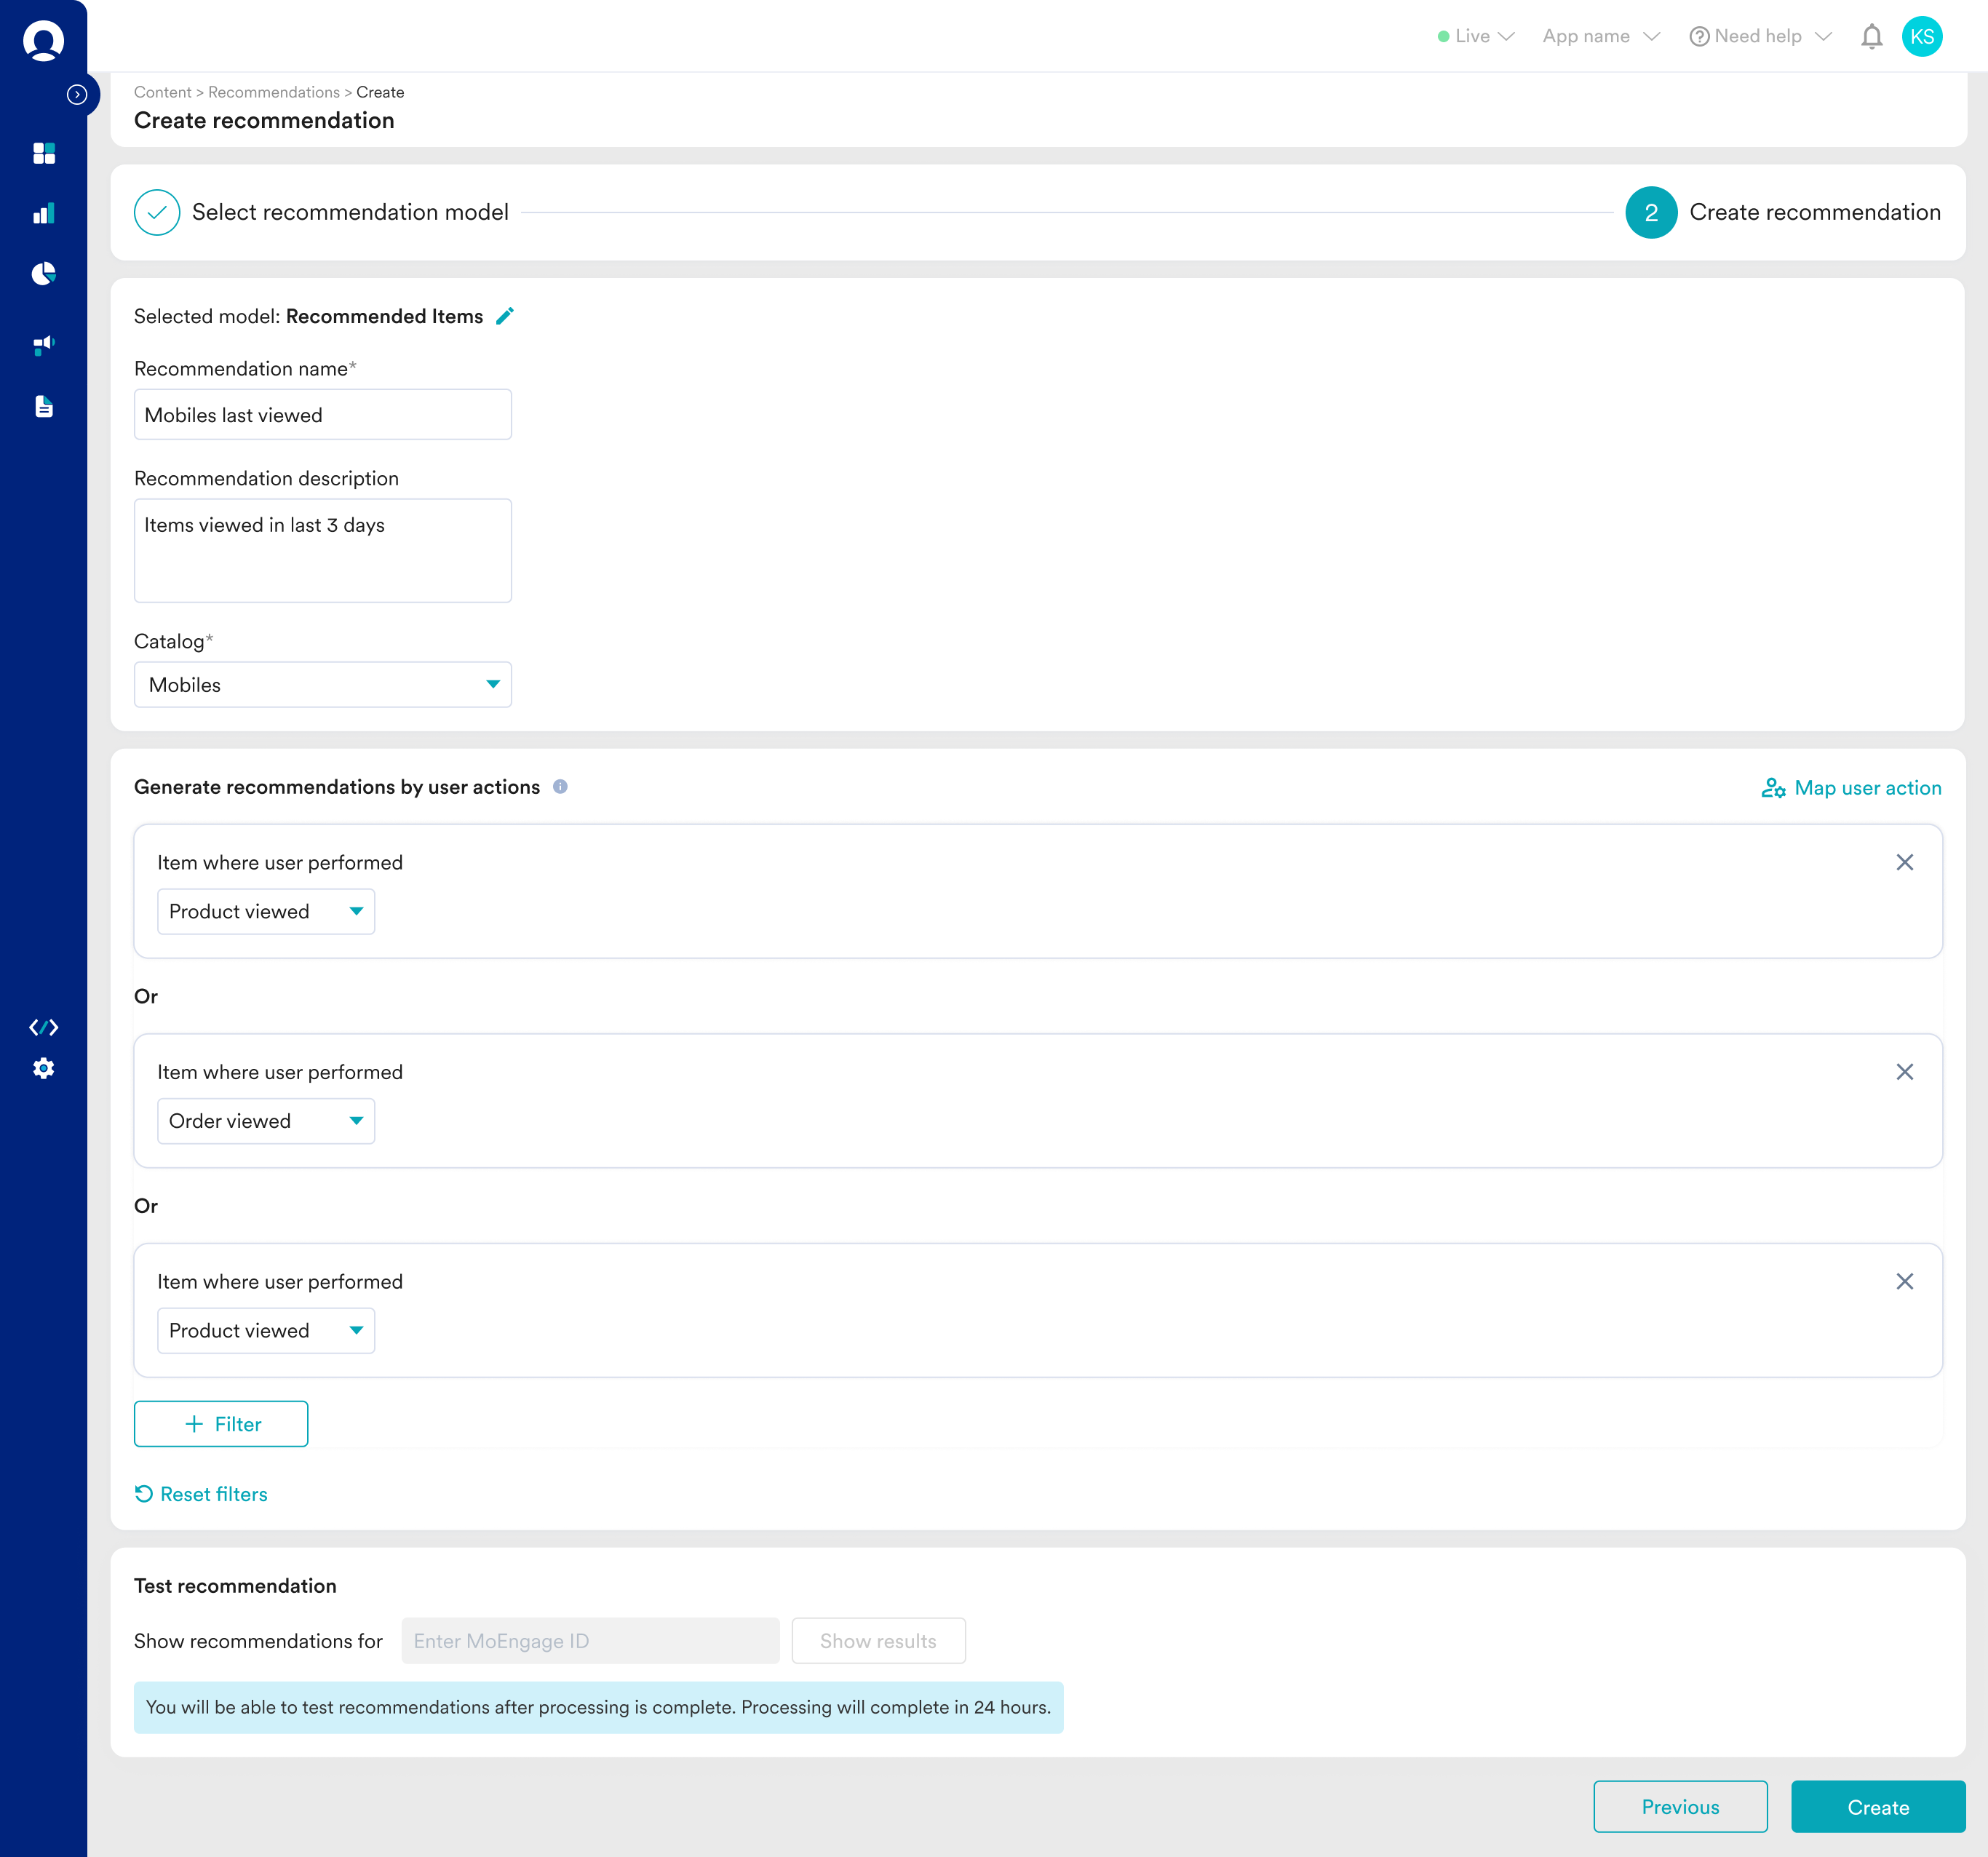Open the settings gear in sidebar
Viewport: 1988px width, 1857px height.
[x=43, y=1068]
